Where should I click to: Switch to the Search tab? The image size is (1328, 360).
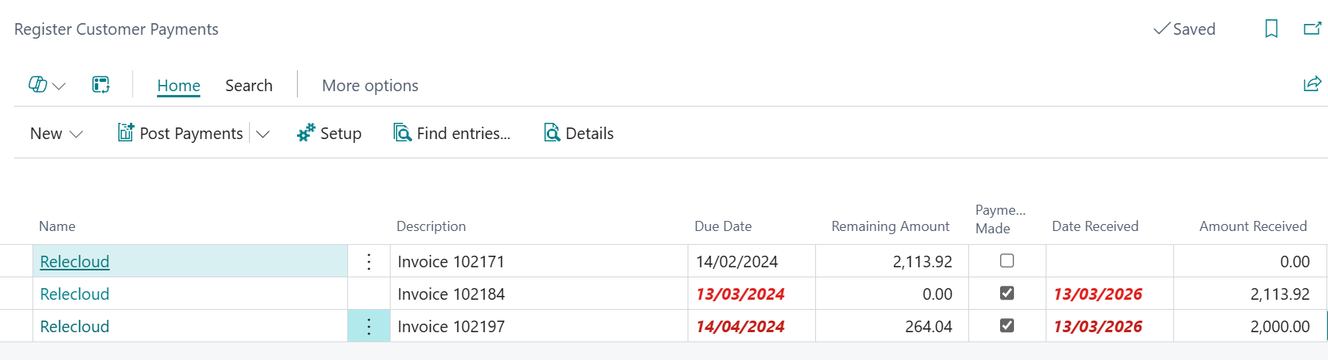pyautogui.click(x=249, y=86)
